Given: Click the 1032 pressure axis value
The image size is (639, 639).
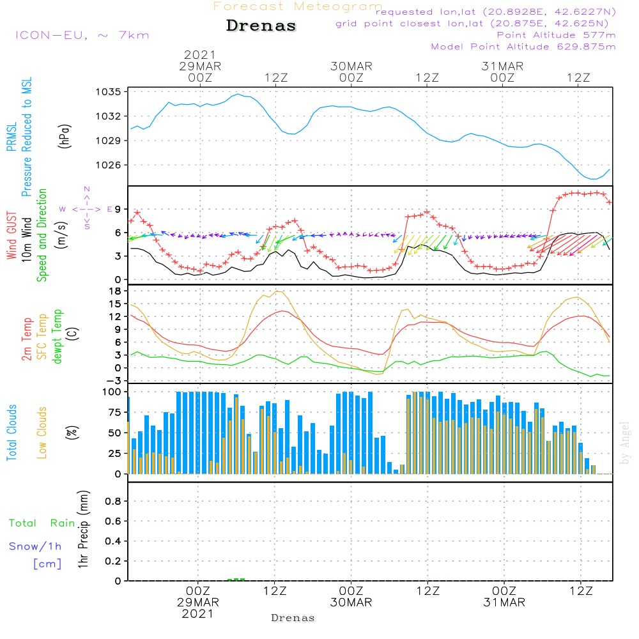Looking at the screenshot, I should [109, 116].
